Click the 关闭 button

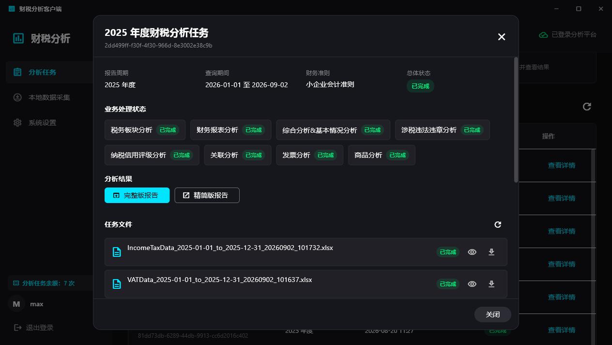493,314
